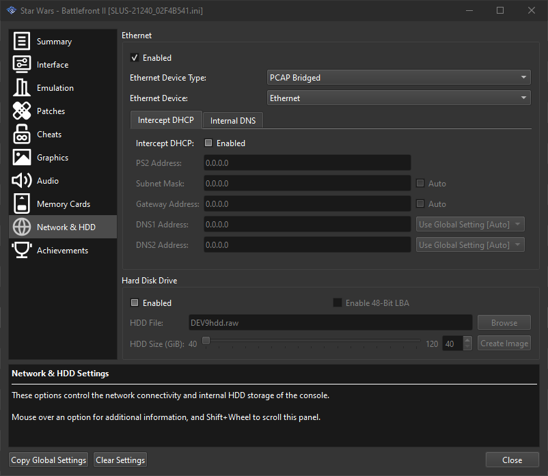Open Patches via bandage icon

[22, 111]
